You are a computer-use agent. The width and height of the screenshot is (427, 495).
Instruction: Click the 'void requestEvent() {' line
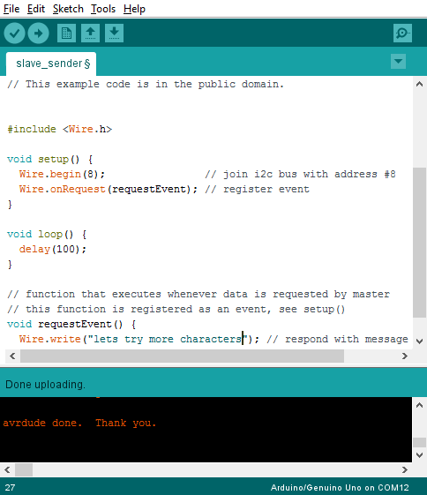pyautogui.click(x=71, y=324)
